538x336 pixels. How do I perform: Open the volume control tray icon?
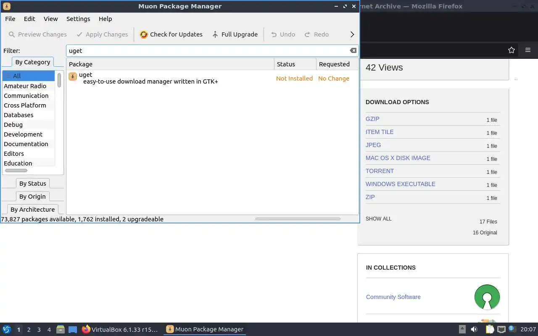[x=474, y=330]
